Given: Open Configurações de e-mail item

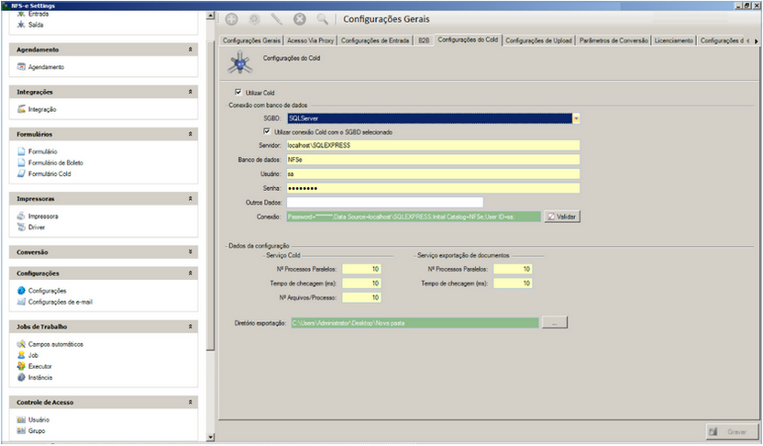Looking at the screenshot, I should click(61, 301).
